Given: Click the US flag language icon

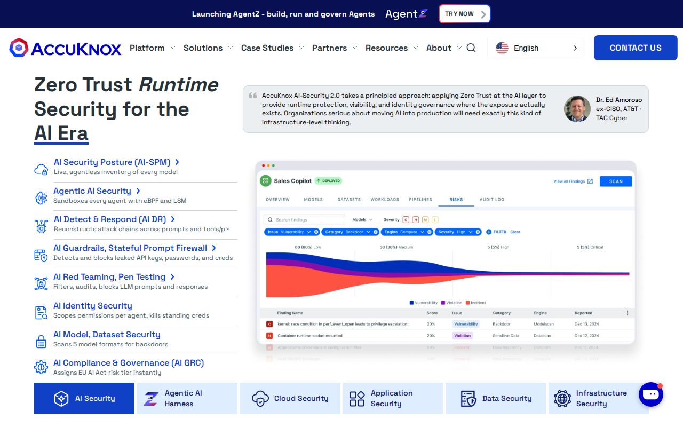Looking at the screenshot, I should (502, 48).
